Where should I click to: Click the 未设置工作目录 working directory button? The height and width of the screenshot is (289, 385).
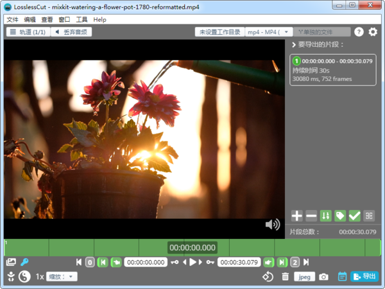coord(219,32)
